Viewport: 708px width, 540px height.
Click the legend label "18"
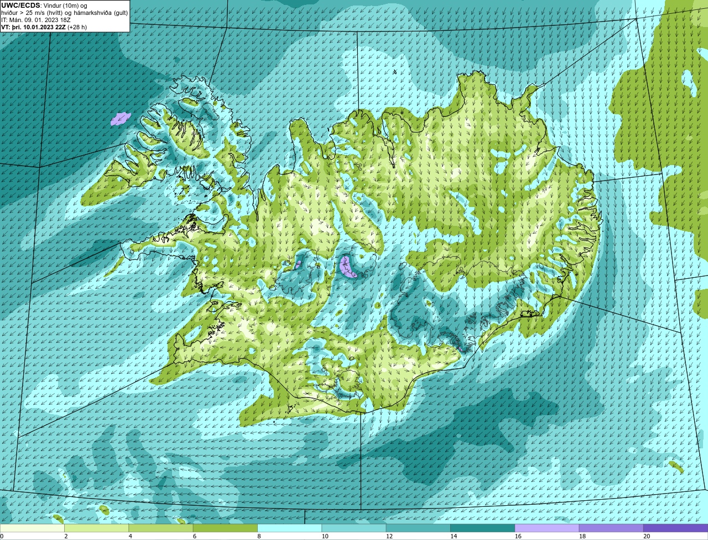[582, 536]
